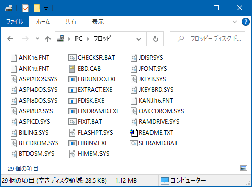This screenshot has height=187, width=252.
Task: Click the drive icon in address bar
Action: (60, 39)
